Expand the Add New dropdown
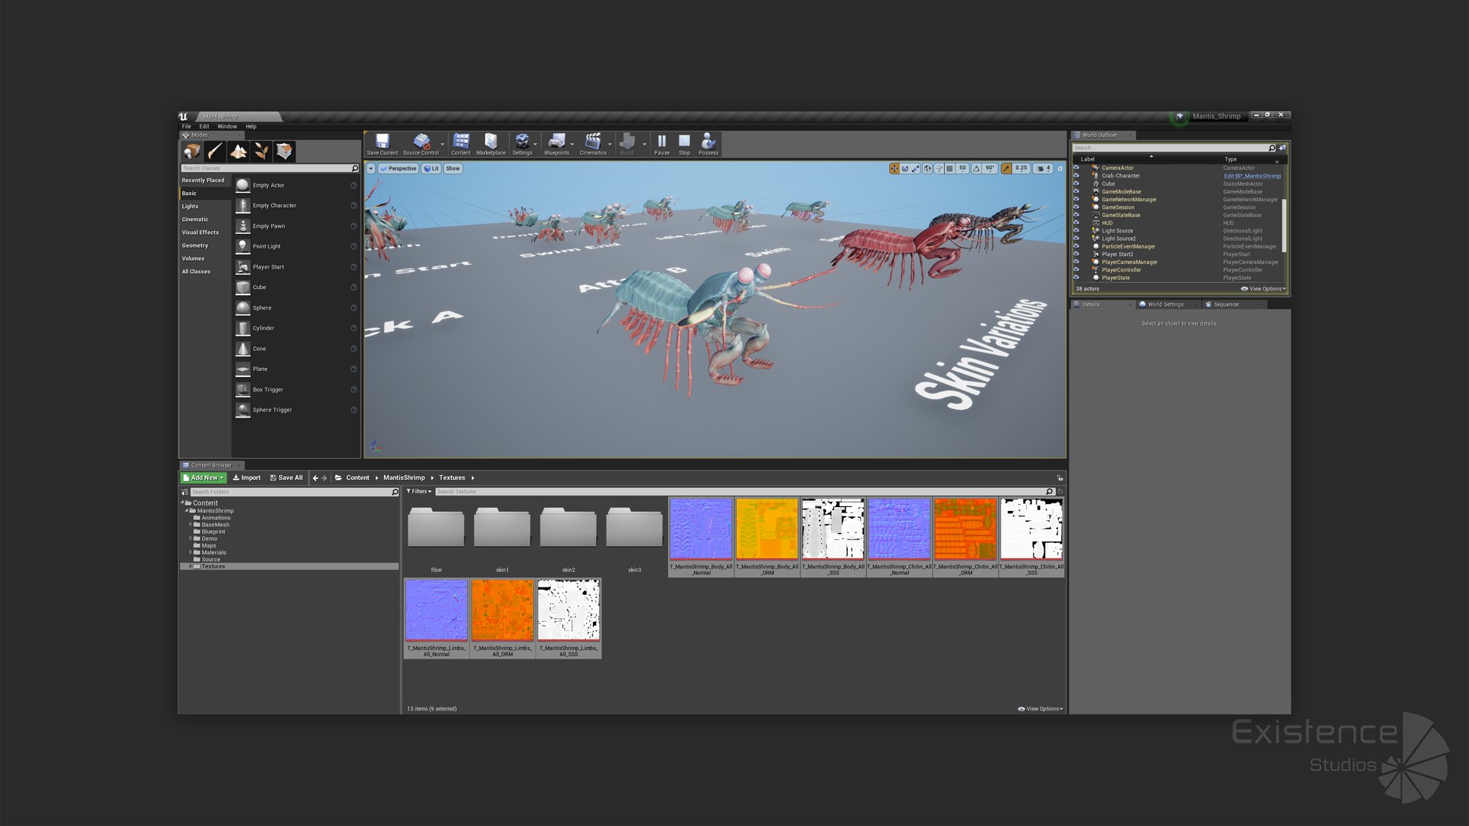The height and width of the screenshot is (826, 1469). (204, 478)
